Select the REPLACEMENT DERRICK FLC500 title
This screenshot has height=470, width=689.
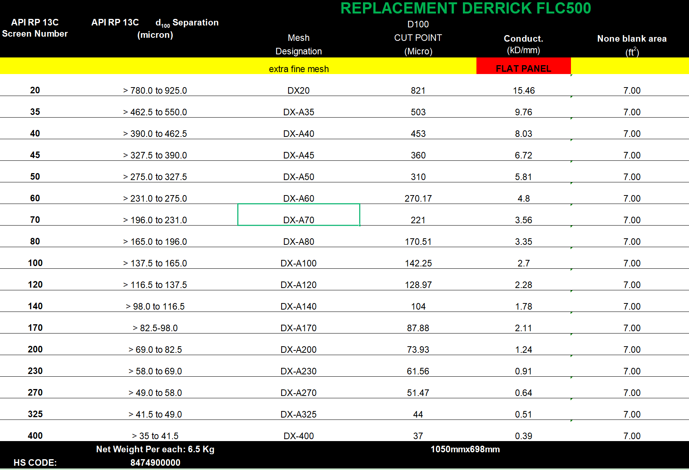point(465,8)
